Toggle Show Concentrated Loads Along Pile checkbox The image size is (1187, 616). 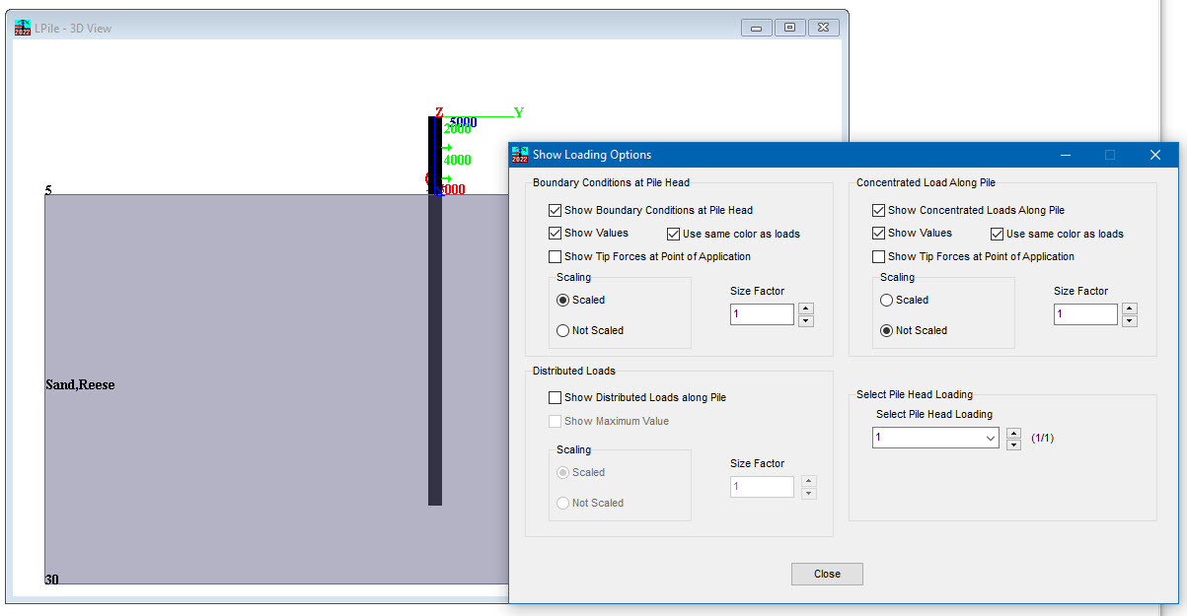pyautogui.click(x=879, y=210)
